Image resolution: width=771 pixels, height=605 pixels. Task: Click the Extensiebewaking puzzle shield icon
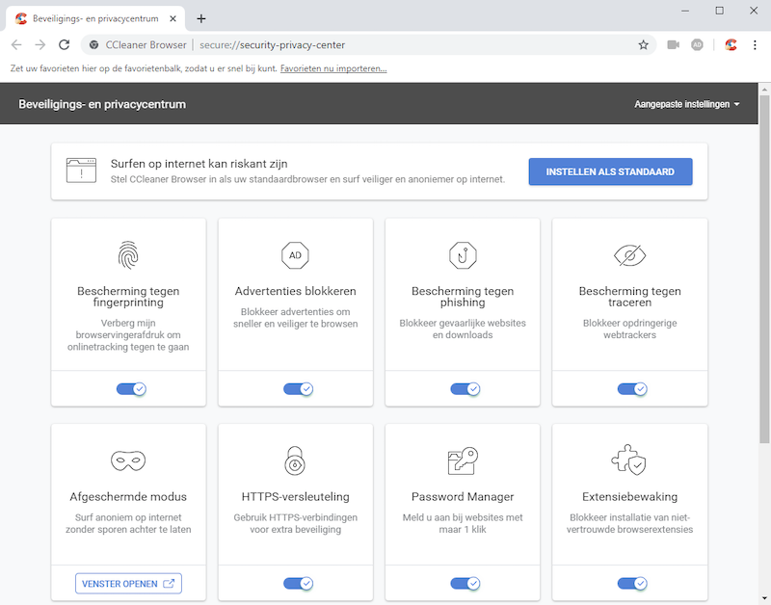tap(629, 461)
